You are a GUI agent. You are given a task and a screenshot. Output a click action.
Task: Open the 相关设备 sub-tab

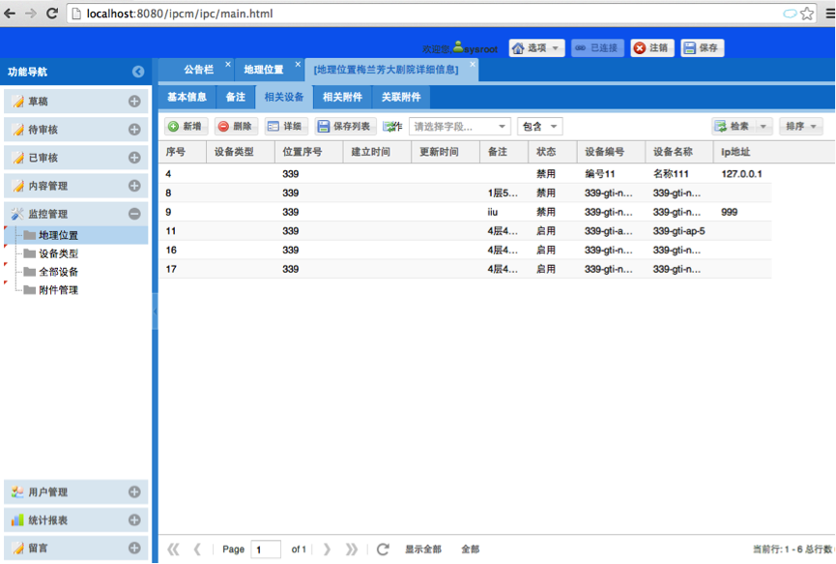point(283,97)
